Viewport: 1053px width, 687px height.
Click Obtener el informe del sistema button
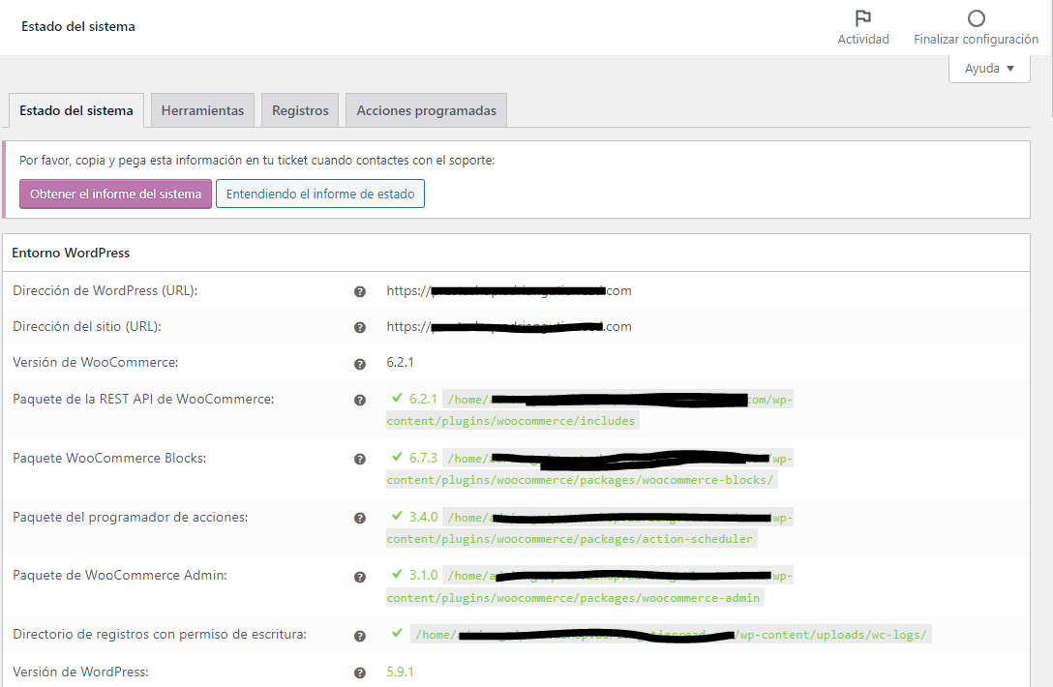coord(115,194)
